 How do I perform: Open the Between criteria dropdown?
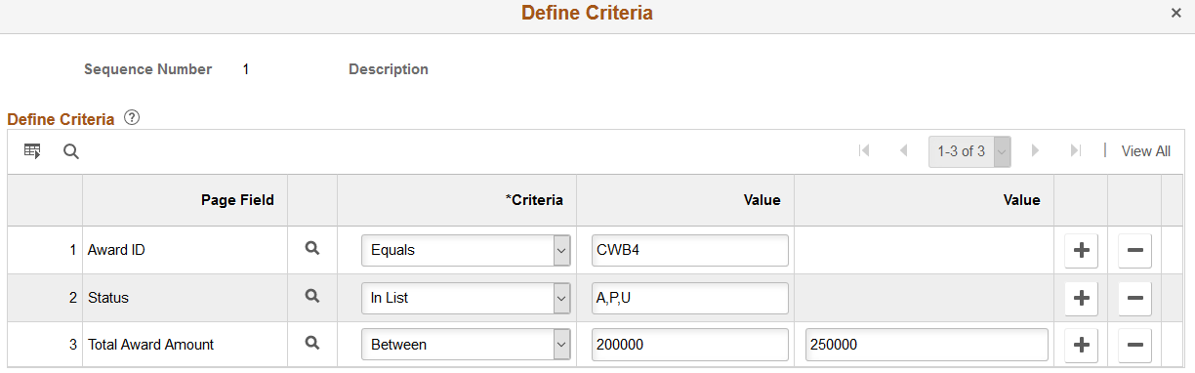tap(466, 345)
